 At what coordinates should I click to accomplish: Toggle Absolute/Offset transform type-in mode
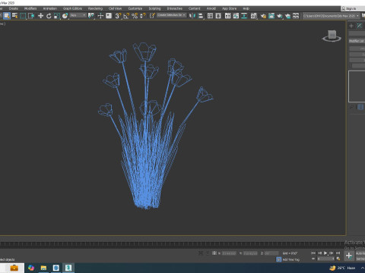coord(214,253)
